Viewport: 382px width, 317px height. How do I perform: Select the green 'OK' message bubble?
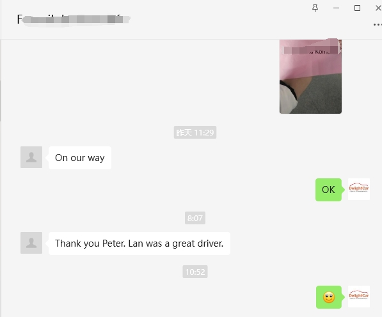[x=328, y=190]
